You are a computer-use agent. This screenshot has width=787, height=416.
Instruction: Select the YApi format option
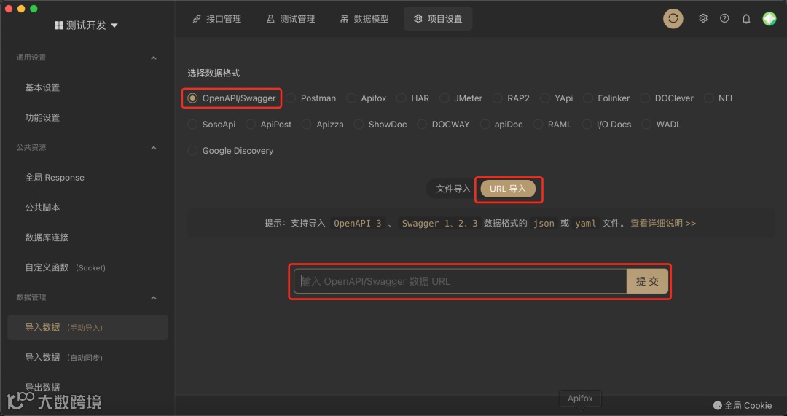click(x=556, y=98)
